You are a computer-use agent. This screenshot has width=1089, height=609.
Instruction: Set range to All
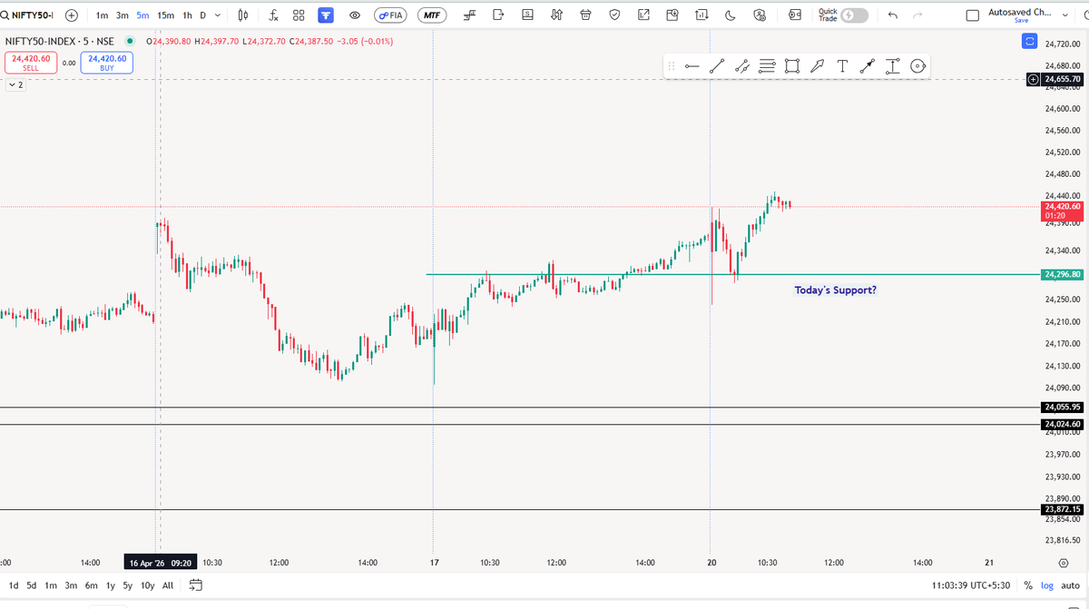pyautogui.click(x=168, y=585)
